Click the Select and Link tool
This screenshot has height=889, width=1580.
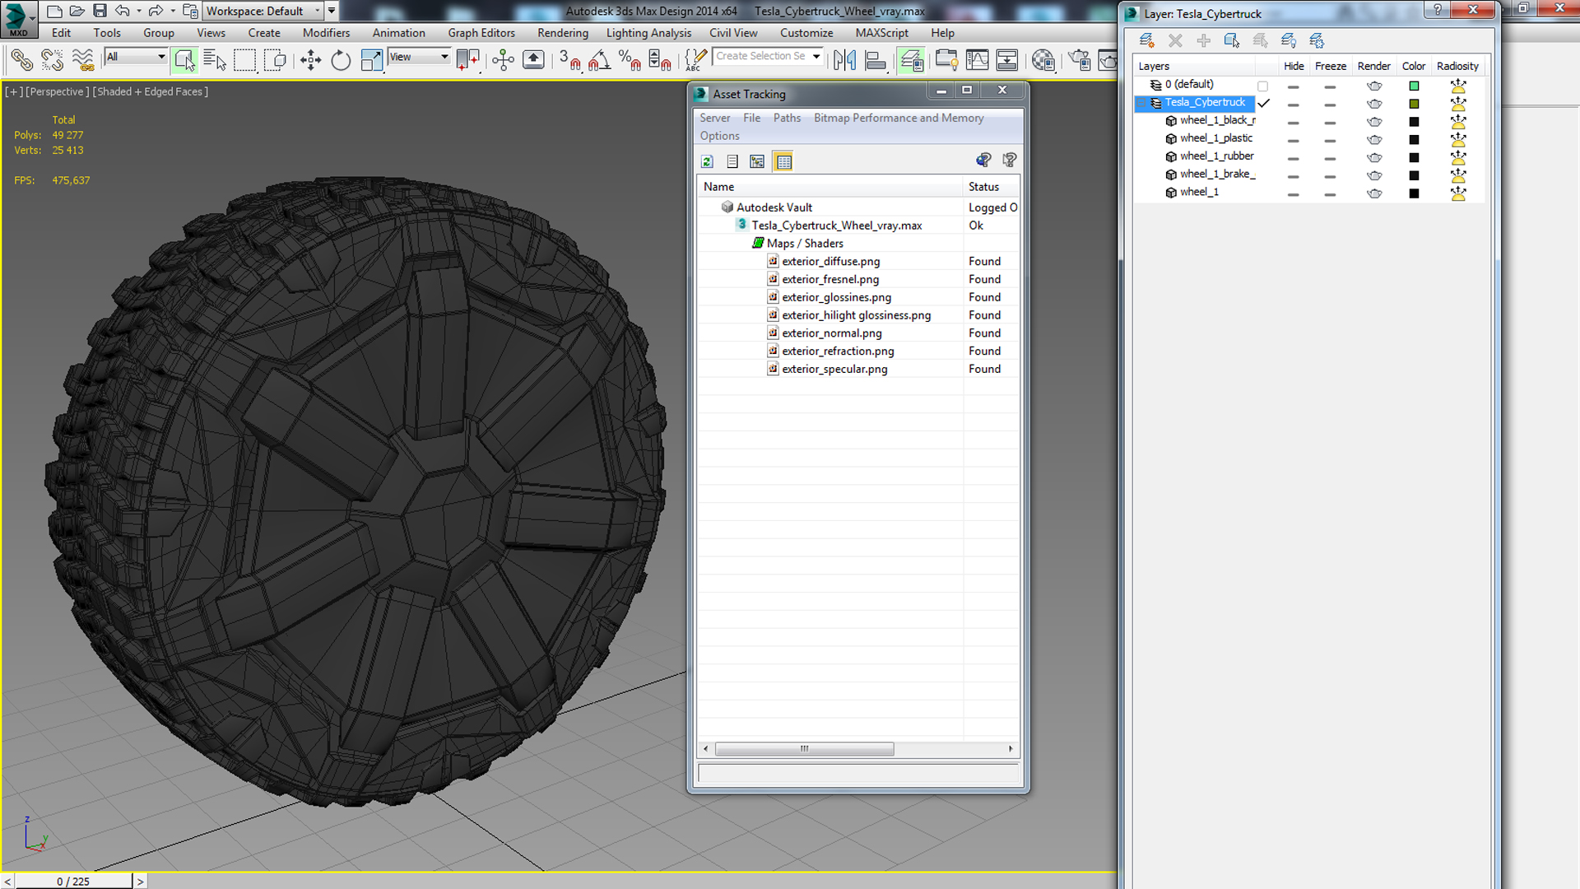(21, 60)
